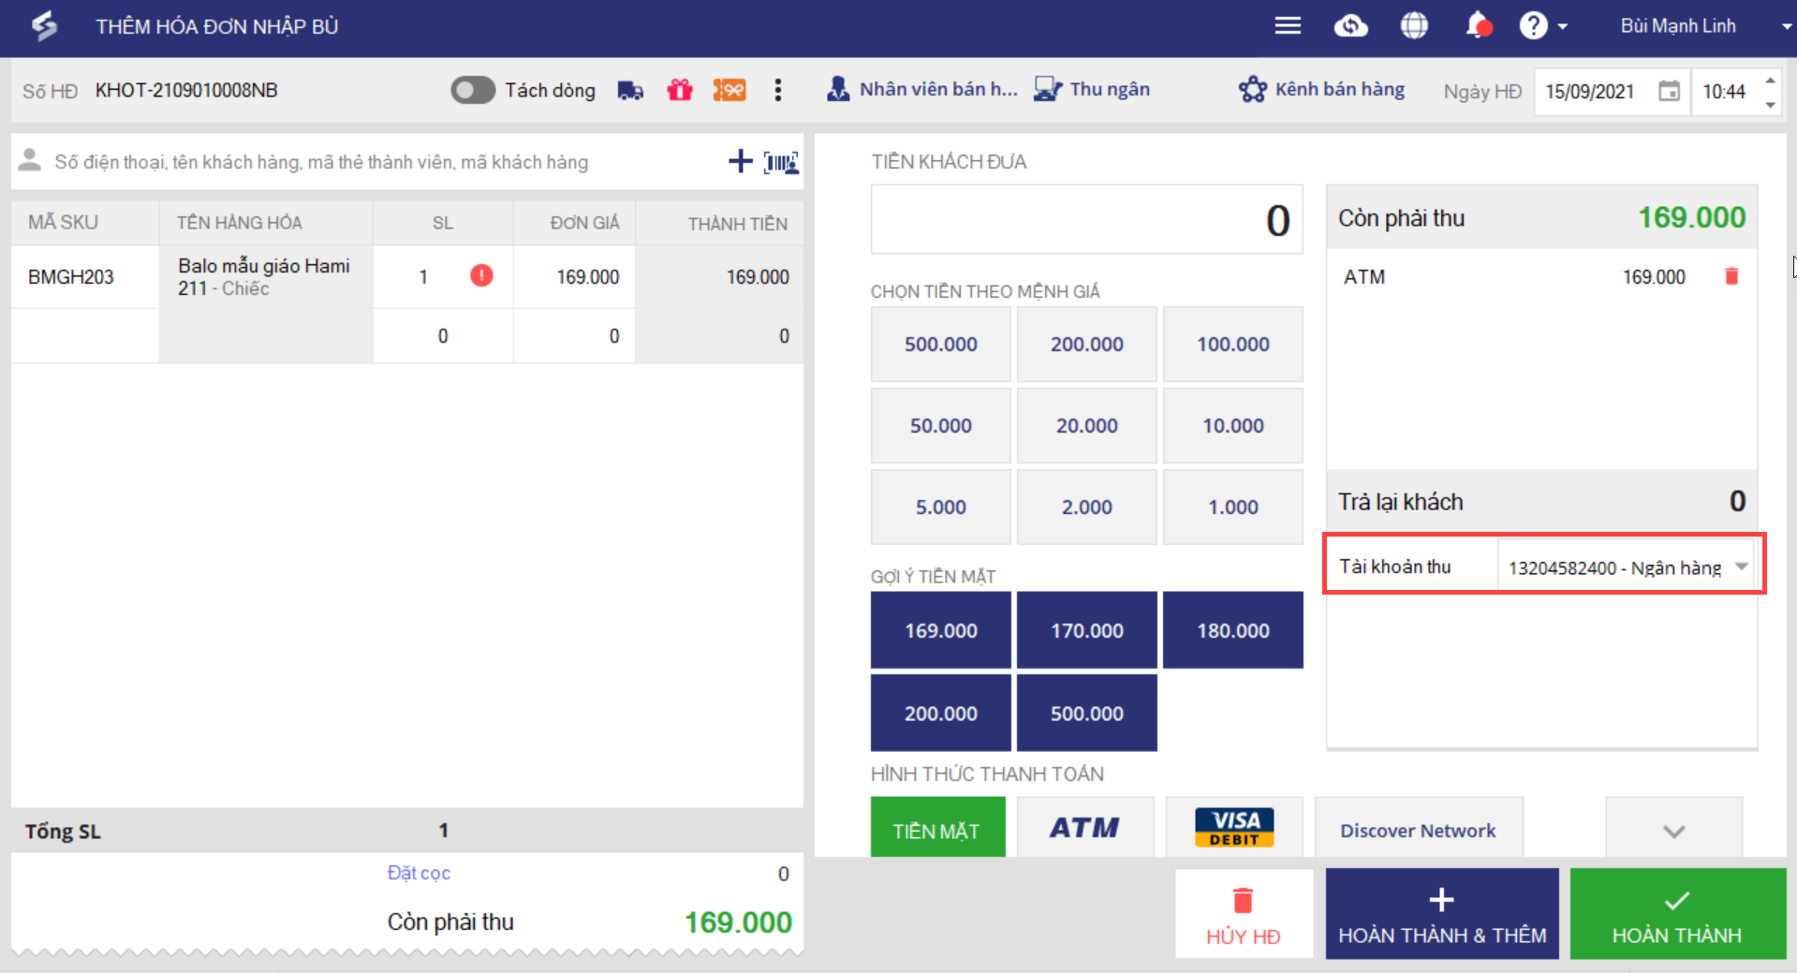
Task: Select ATM payment method
Action: pyautogui.click(x=1085, y=828)
